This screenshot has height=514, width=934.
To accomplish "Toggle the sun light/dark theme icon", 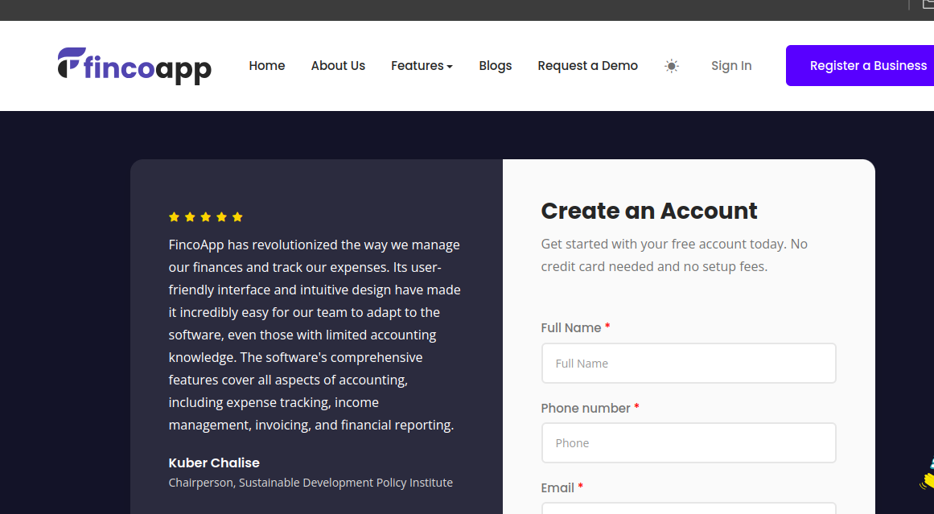I will click(x=672, y=66).
